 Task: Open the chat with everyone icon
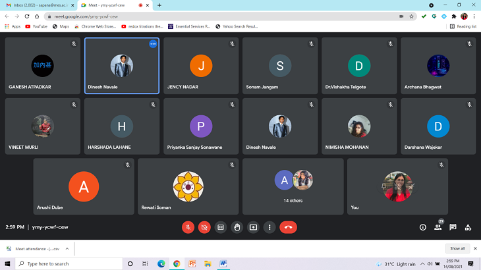click(x=453, y=227)
